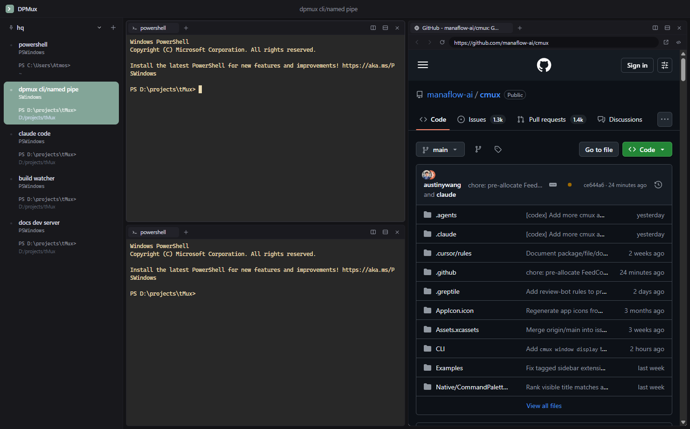The image size is (690, 429).
Task: Open the Assets.xcassets folder
Action: click(457, 330)
